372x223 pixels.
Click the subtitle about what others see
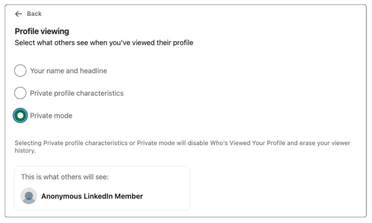[103, 42]
